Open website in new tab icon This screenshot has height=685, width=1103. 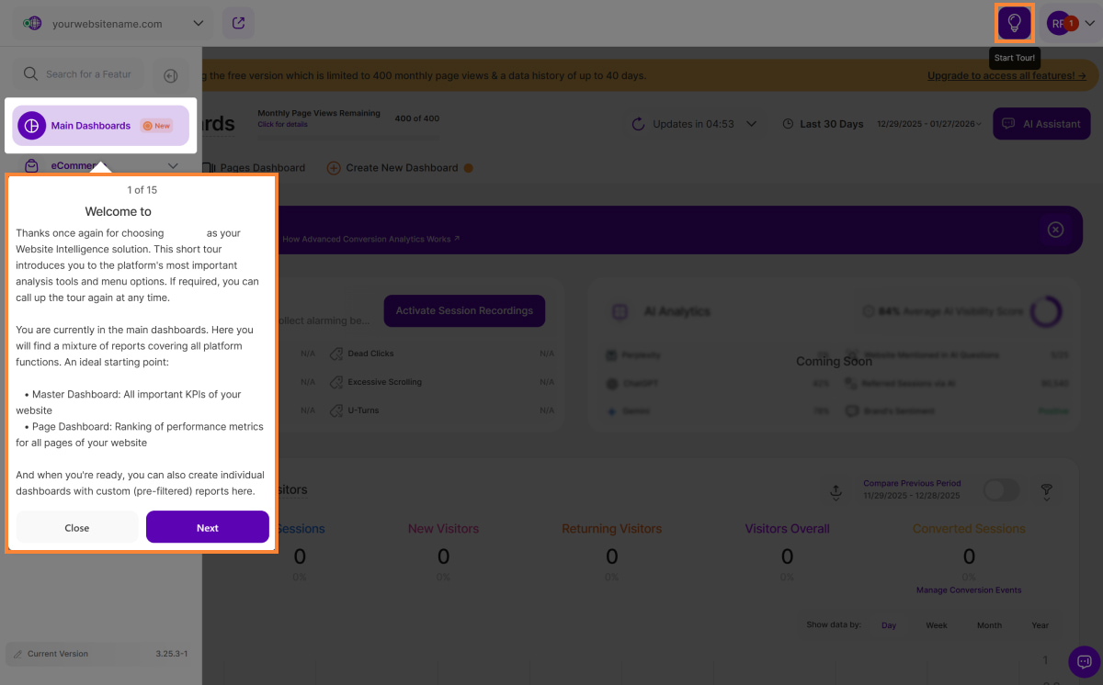click(239, 23)
